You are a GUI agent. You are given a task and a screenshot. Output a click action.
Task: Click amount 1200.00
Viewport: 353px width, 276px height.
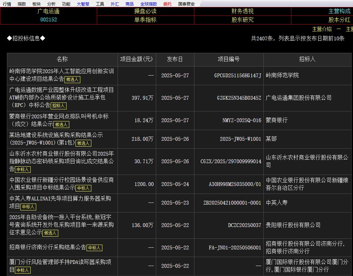[x=144, y=184]
